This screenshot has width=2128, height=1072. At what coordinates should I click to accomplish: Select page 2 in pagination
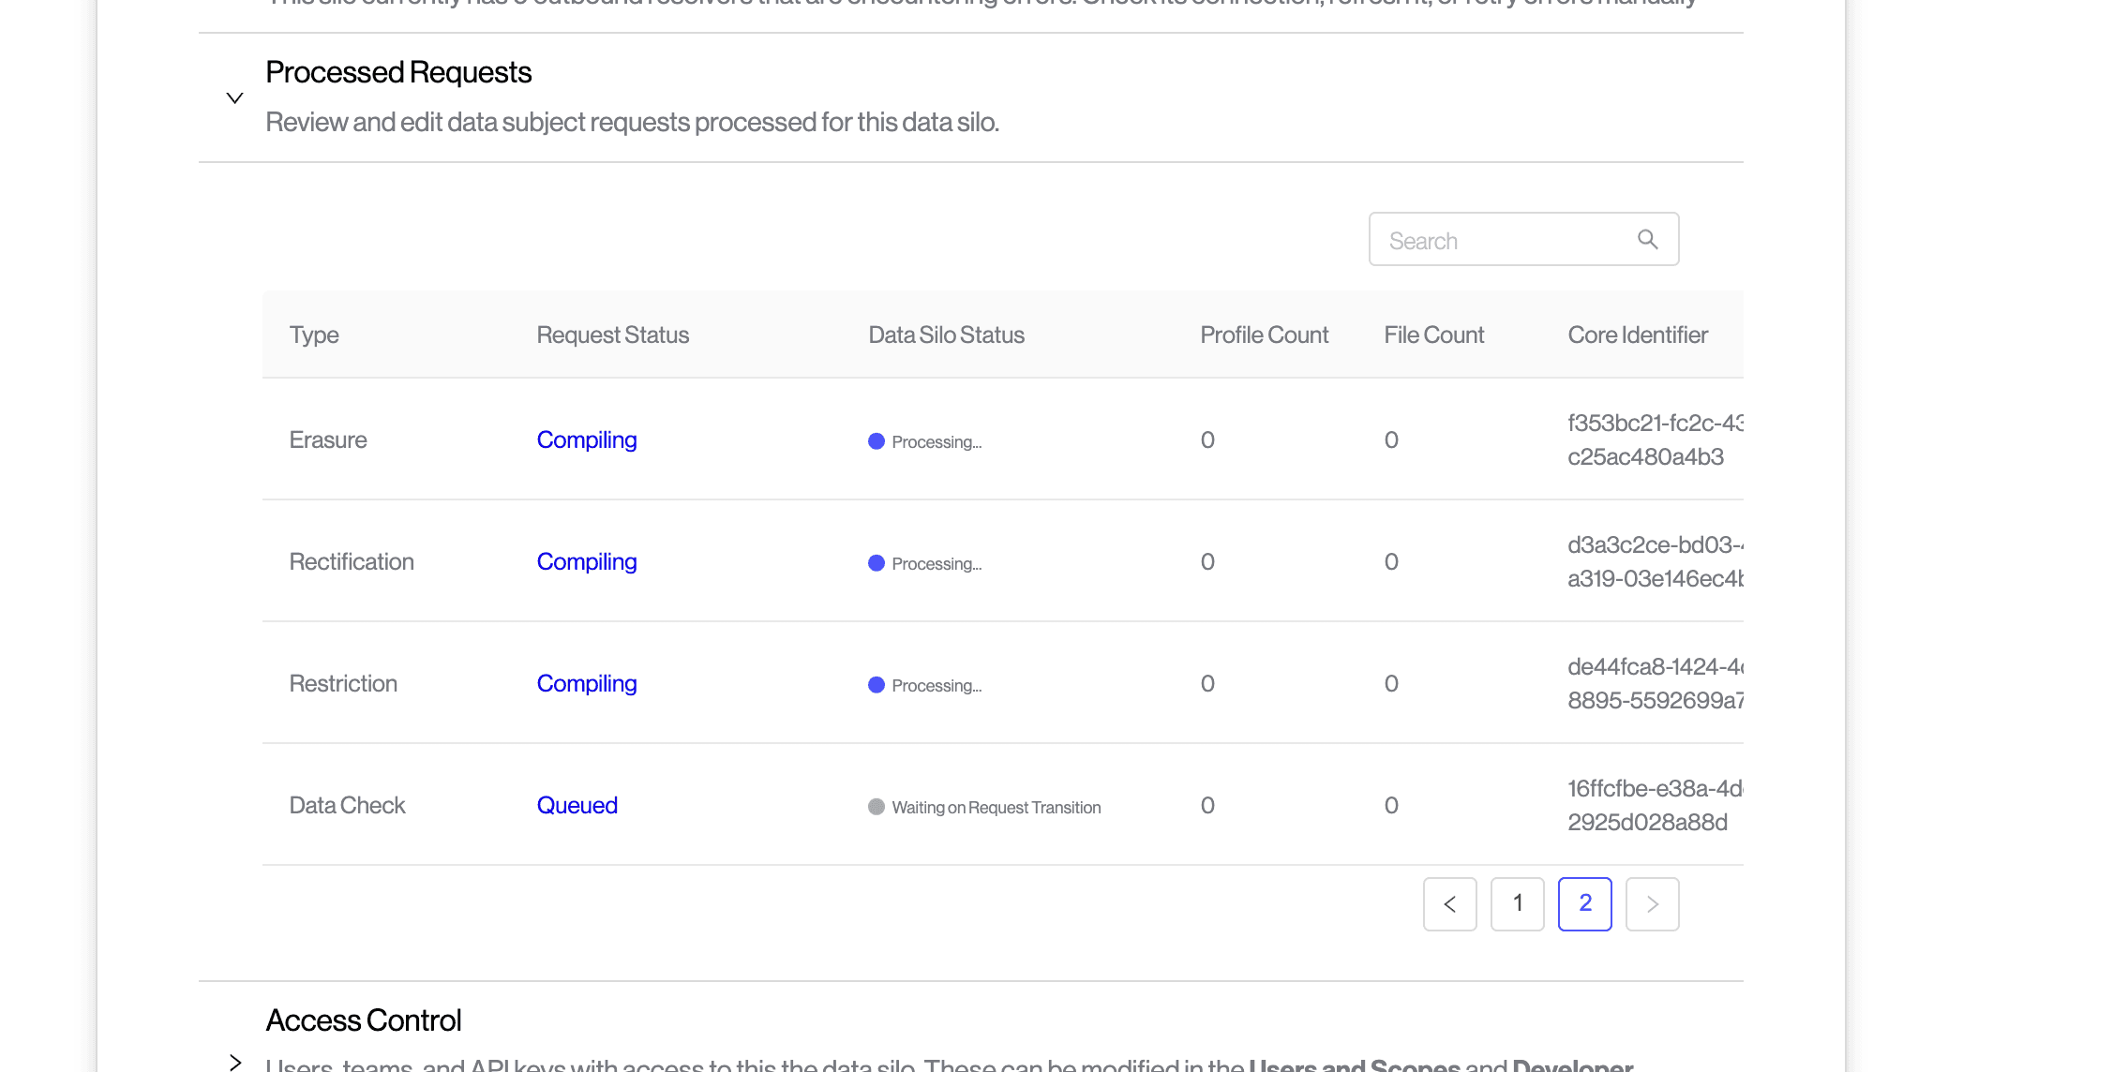tap(1584, 904)
